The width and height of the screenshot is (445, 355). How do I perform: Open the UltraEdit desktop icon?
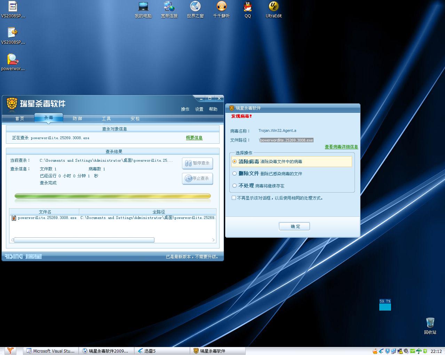pos(273,7)
